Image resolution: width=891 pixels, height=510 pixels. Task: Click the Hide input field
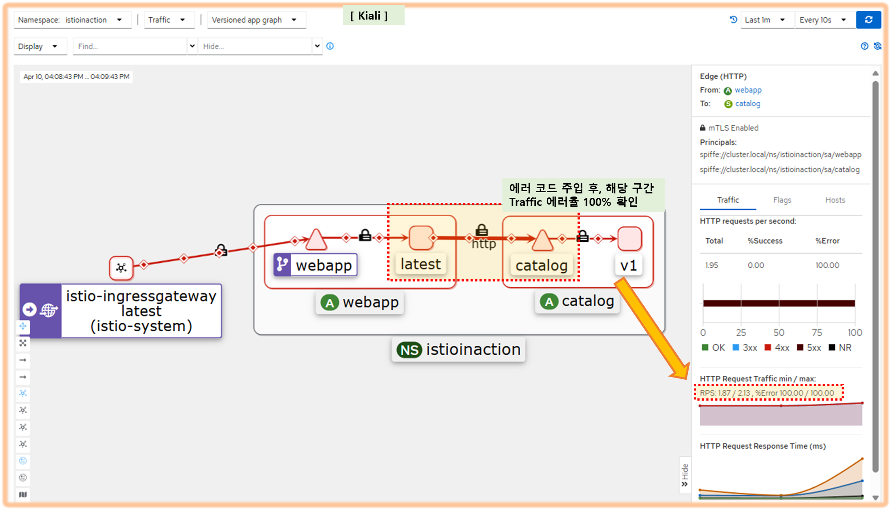click(x=255, y=46)
